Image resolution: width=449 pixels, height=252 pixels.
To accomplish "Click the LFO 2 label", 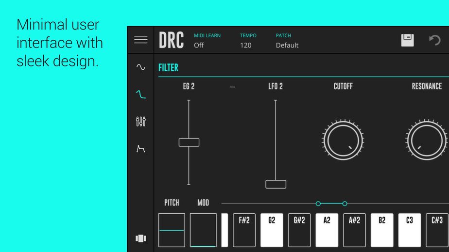I will (276, 86).
